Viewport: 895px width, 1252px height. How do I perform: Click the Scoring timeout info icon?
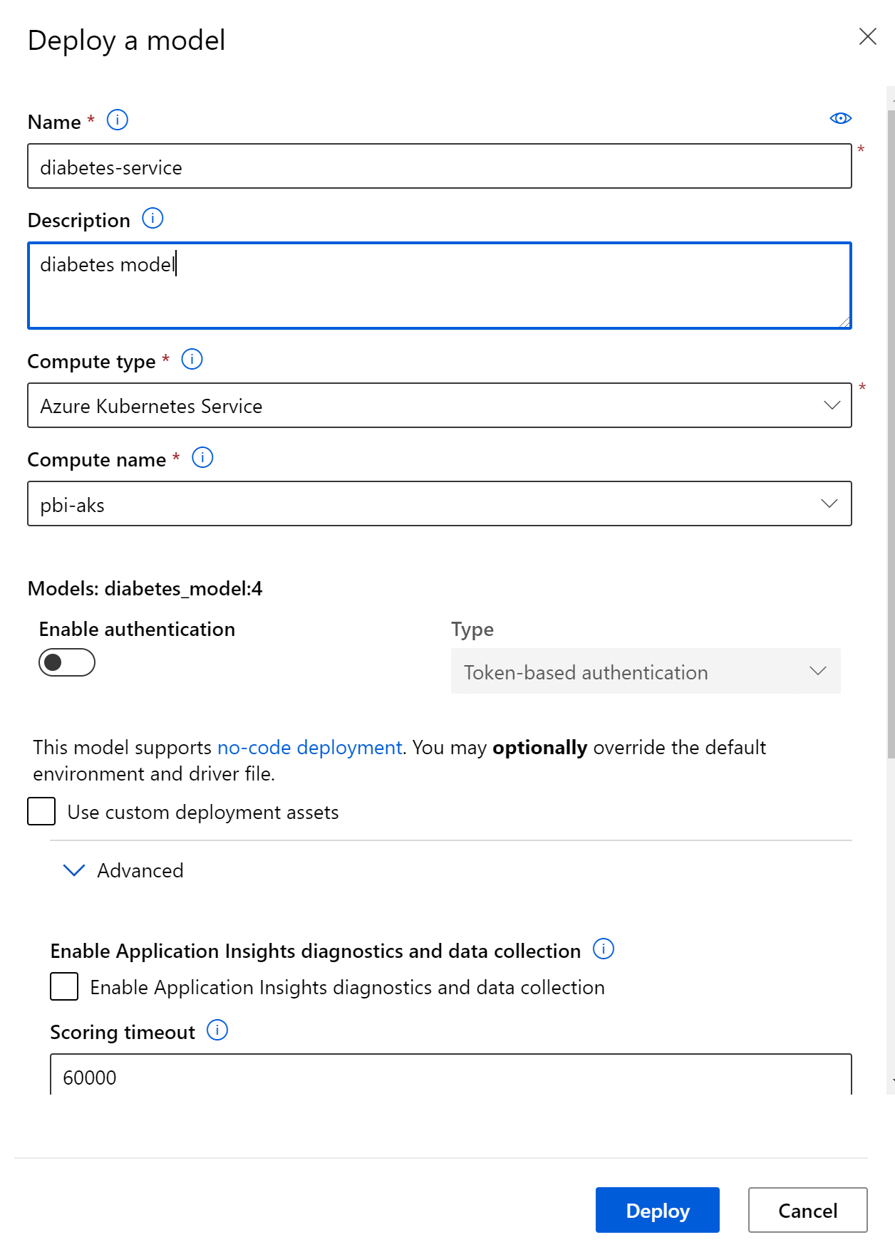[217, 1031]
